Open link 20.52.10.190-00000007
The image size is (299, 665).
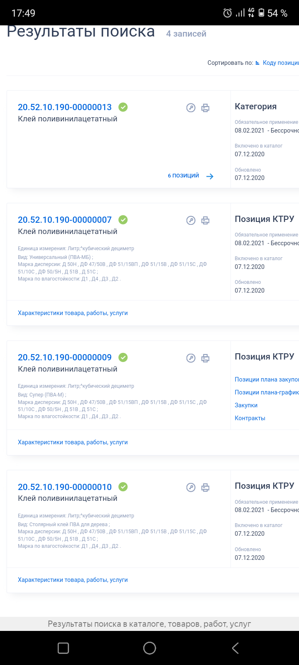click(x=65, y=220)
